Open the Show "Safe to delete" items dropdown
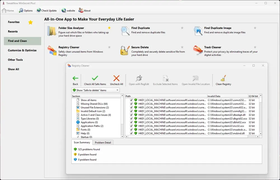280x180 pixels. pyautogui.click(x=95, y=90)
